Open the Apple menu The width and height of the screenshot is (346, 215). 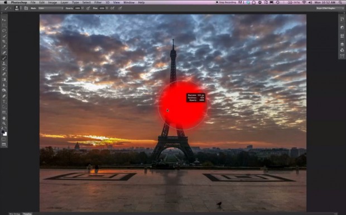pos(6,2)
